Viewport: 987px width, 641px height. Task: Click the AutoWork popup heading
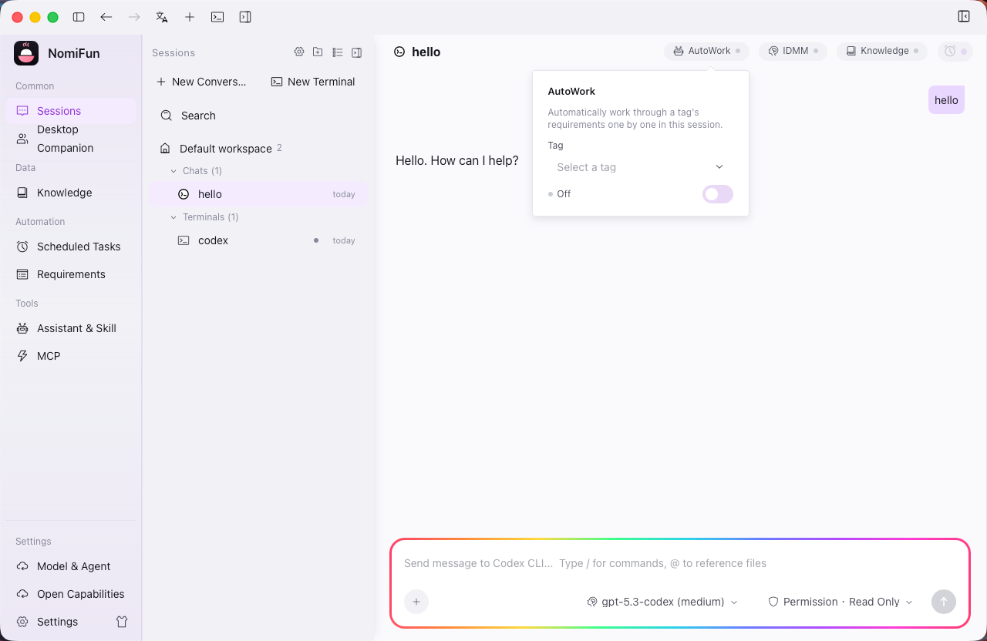[571, 91]
